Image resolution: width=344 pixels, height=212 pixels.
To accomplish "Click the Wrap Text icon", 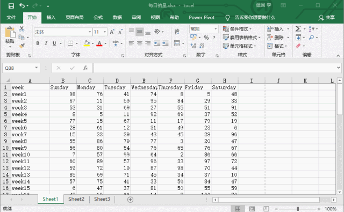I will click(177, 32).
